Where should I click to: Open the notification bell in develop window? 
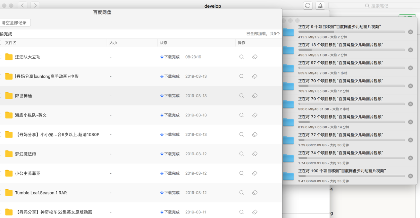320,6
